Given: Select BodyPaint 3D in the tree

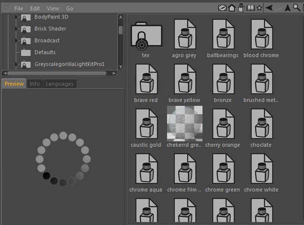Looking at the screenshot, I should pos(51,17).
